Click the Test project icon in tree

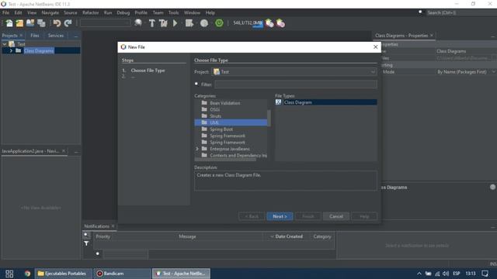click(12, 44)
